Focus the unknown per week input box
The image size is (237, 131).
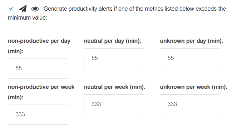coord(190,104)
